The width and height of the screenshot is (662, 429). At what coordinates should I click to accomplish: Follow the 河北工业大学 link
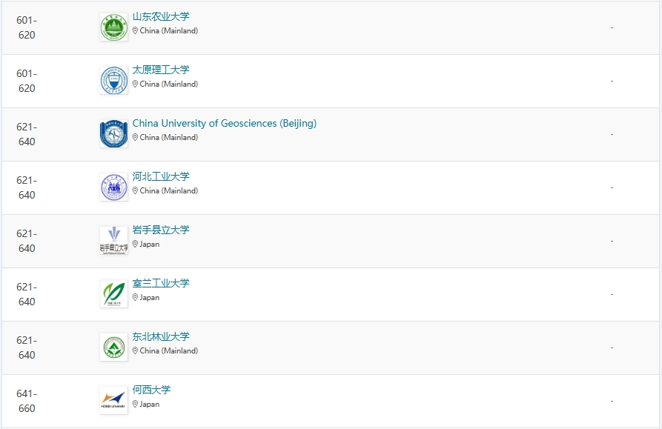pos(161,176)
